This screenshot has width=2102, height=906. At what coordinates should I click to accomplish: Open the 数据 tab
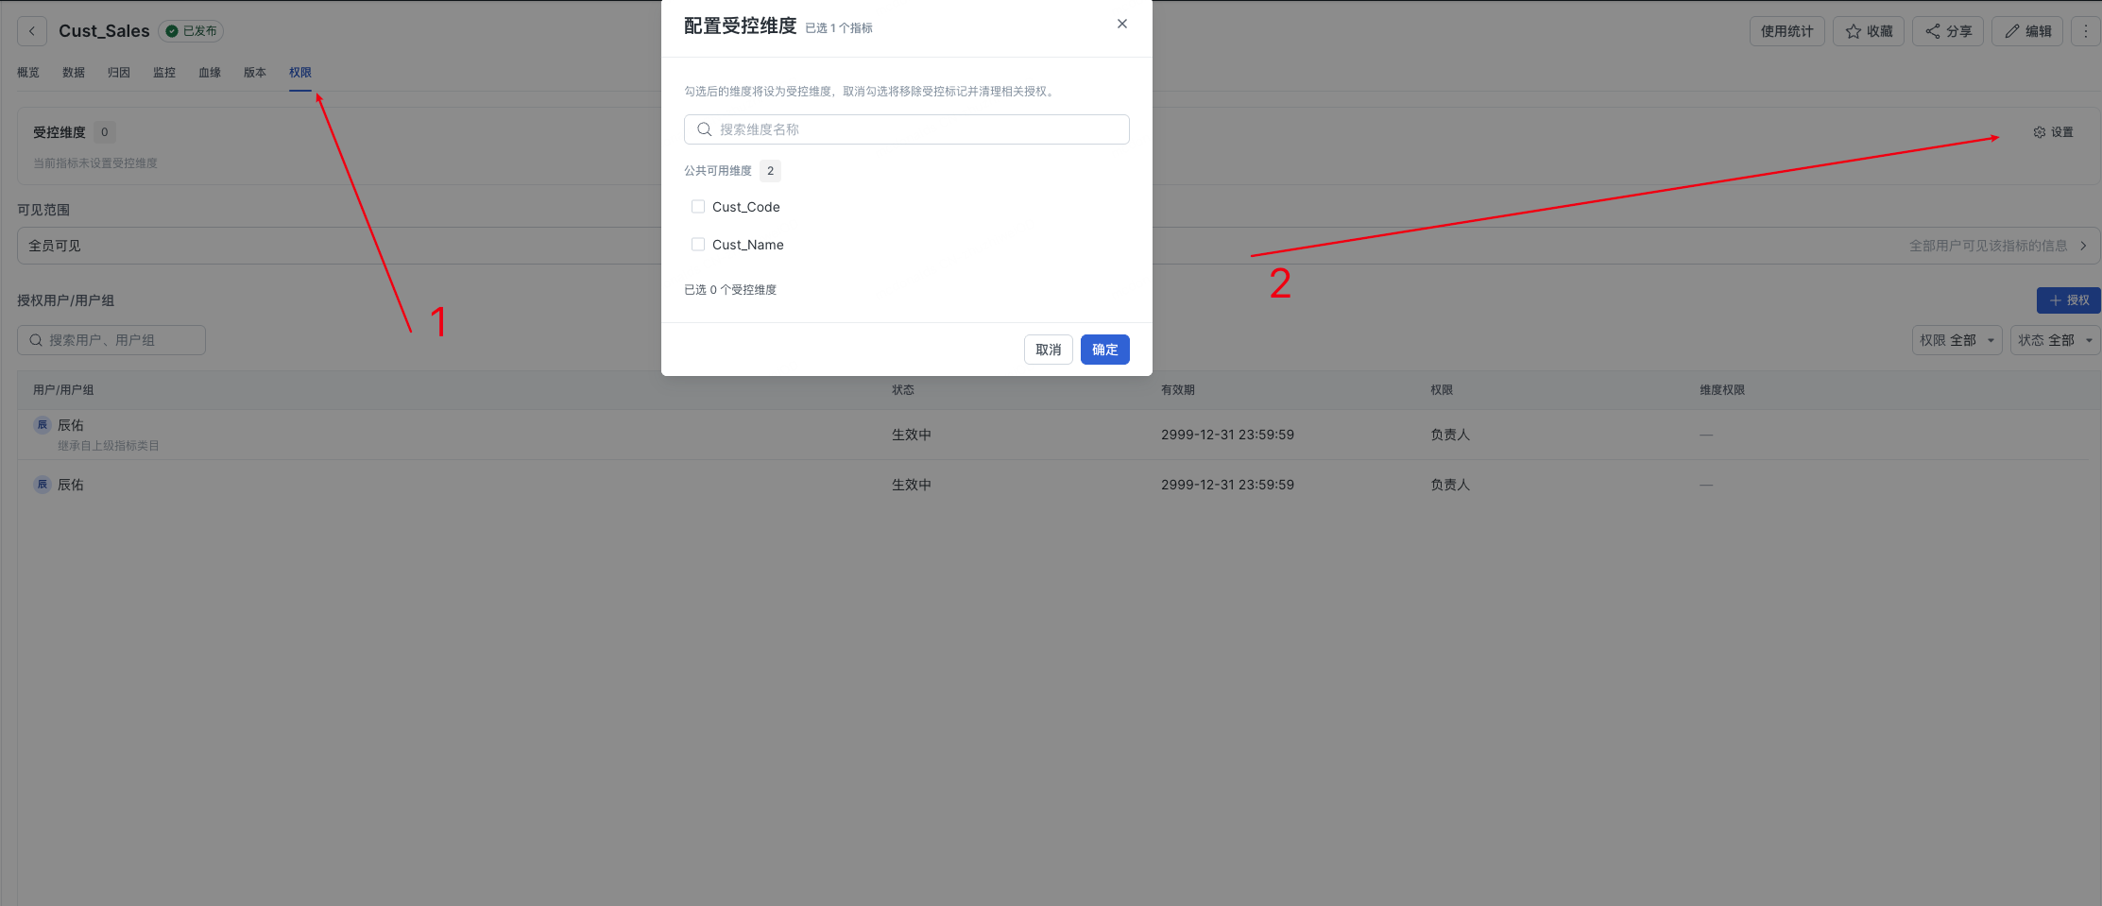click(74, 73)
